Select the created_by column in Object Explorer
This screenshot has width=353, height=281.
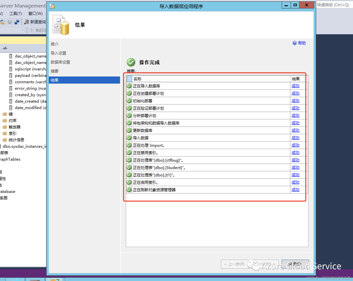(x=28, y=95)
